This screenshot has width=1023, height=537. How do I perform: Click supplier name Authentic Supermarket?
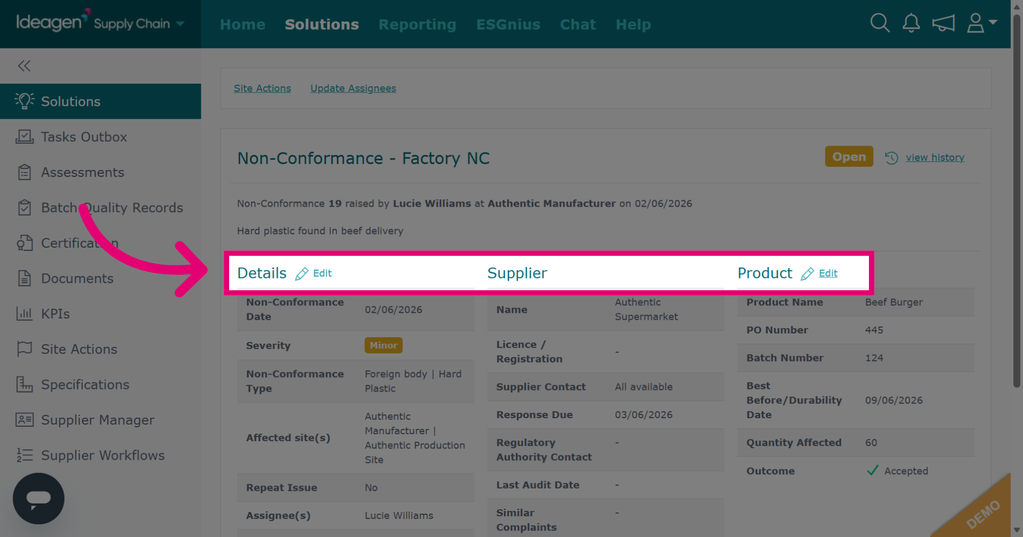tap(646, 310)
